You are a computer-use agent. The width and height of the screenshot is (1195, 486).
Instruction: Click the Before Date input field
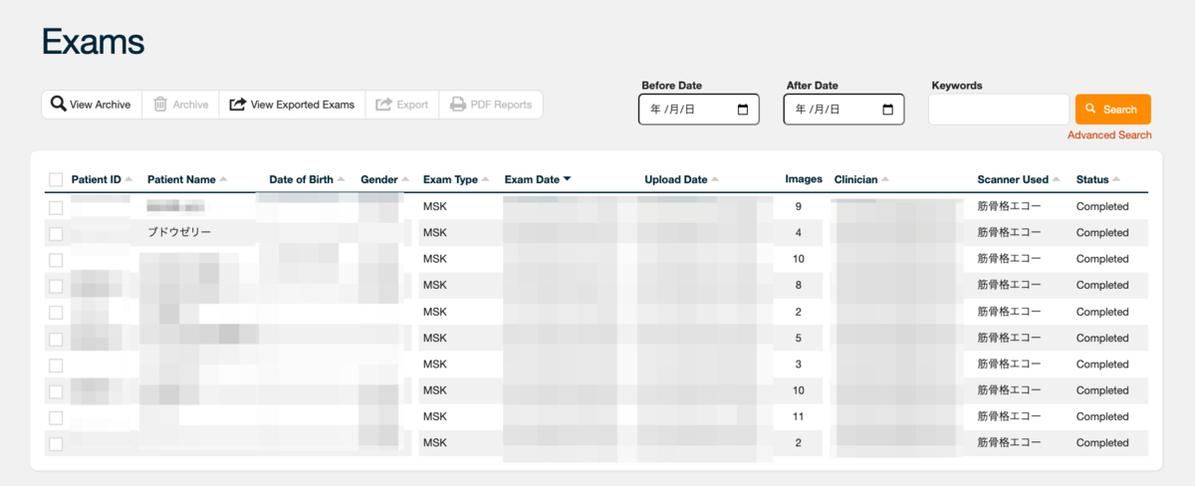coord(699,110)
